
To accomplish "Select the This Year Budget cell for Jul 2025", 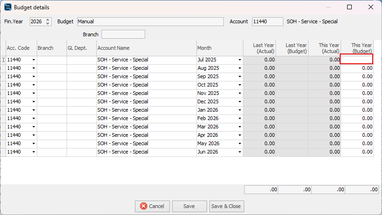I will coord(357,60).
